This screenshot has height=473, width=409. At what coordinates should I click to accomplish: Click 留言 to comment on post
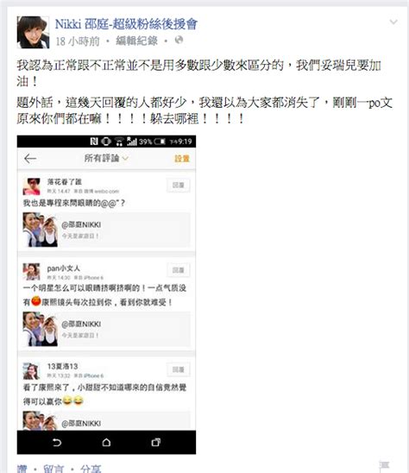tap(53, 469)
